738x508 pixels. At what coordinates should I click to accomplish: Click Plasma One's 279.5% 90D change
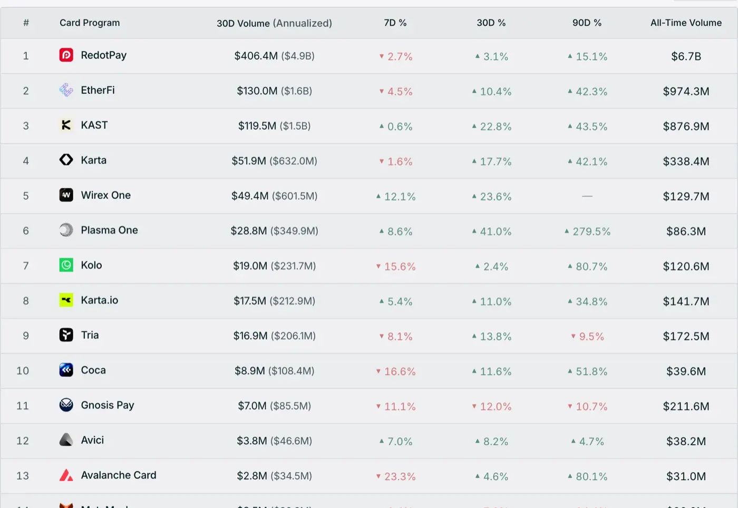coord(587,232)
